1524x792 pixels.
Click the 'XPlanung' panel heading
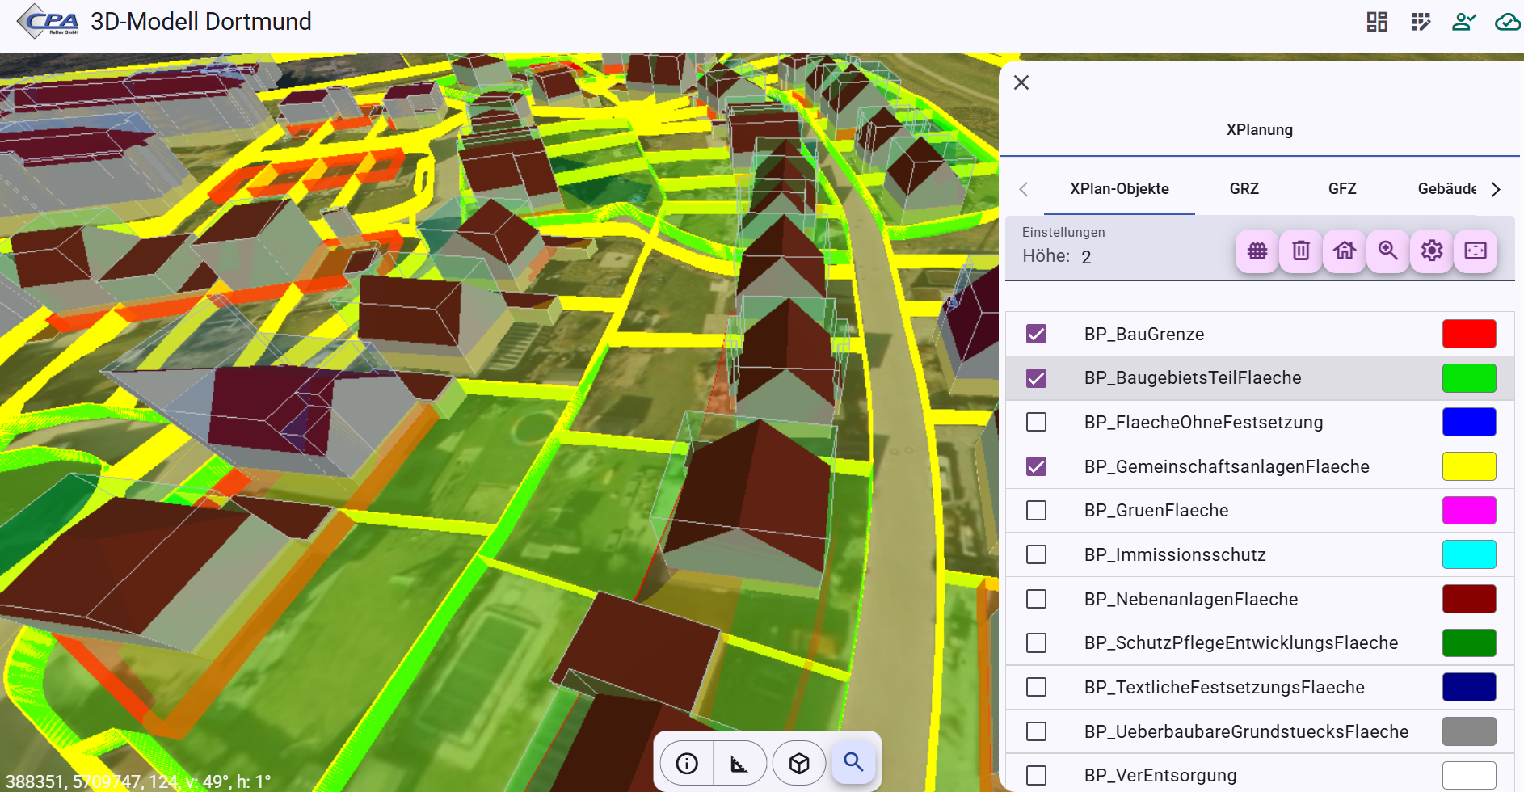[x=1260, y=130]
